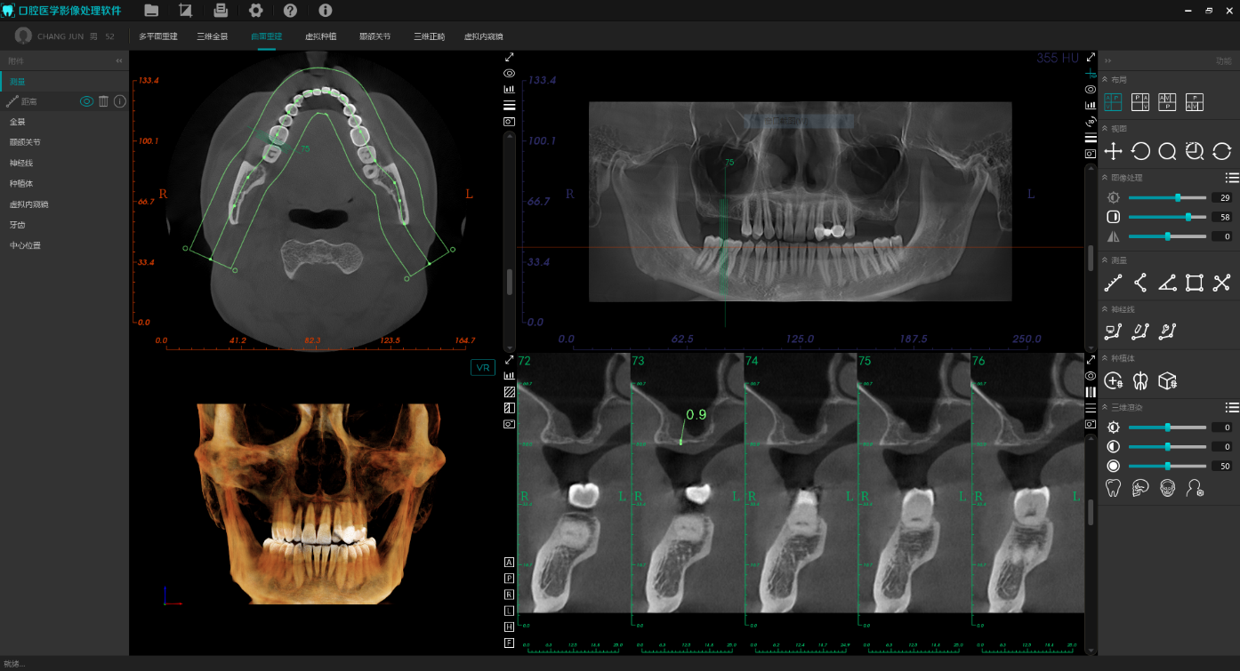Open settings gear in the title bar

pos(255,11)
